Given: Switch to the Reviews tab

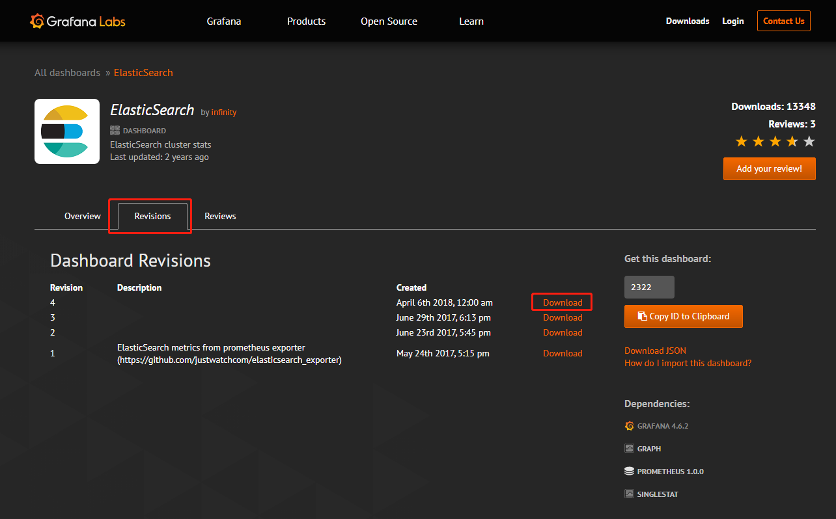Looking at the screenshot, I should click(220, 216).
